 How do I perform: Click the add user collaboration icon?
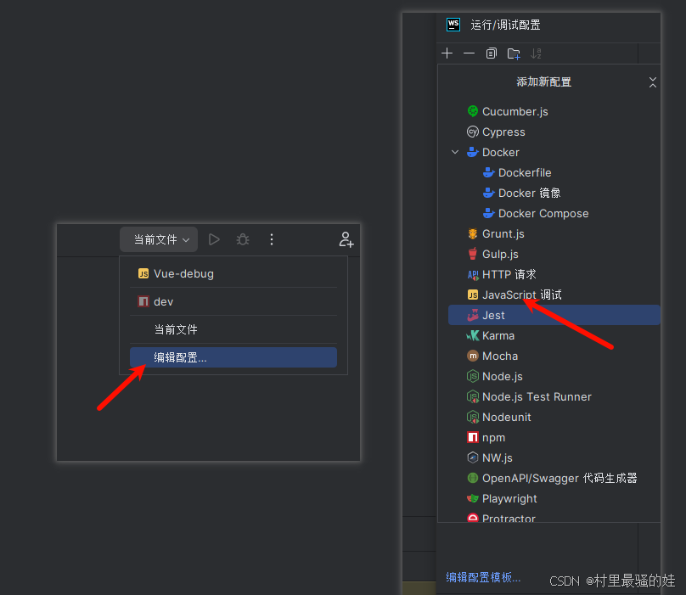tap(346, 239)
